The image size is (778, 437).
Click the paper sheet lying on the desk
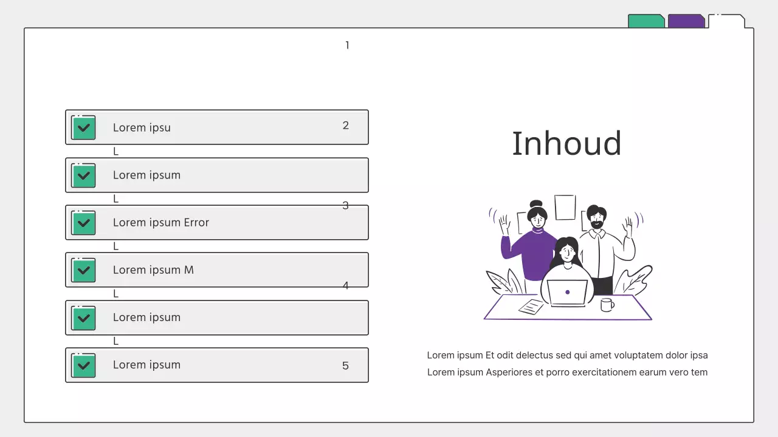pos(531,307)
